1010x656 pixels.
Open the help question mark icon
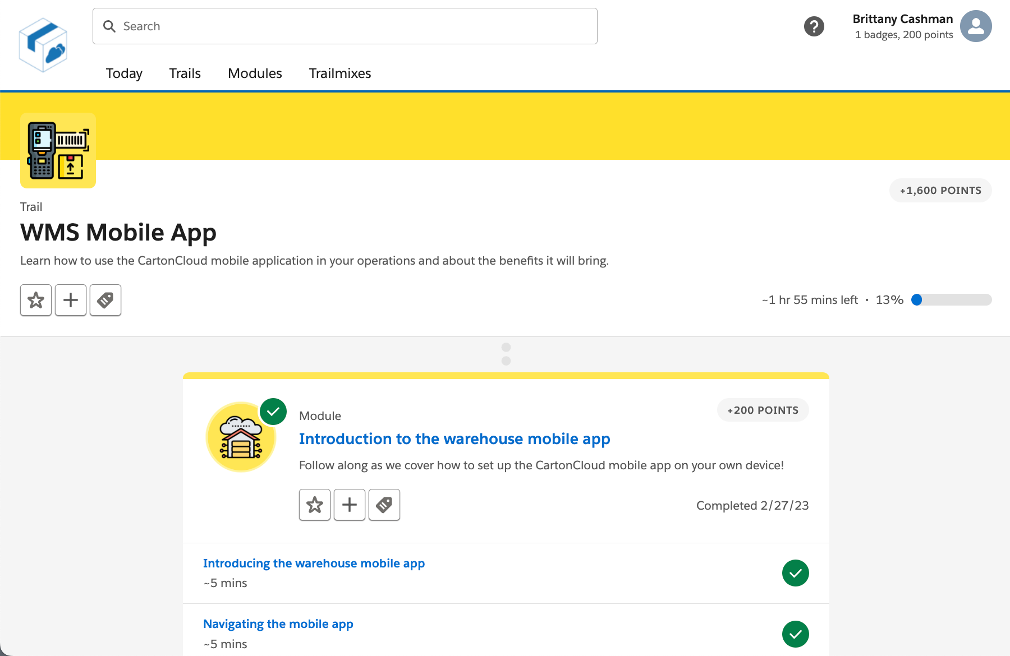pyautogui.click(x=814, y=26)
